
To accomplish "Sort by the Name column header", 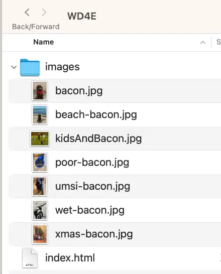I will click(x=43, y=42).
